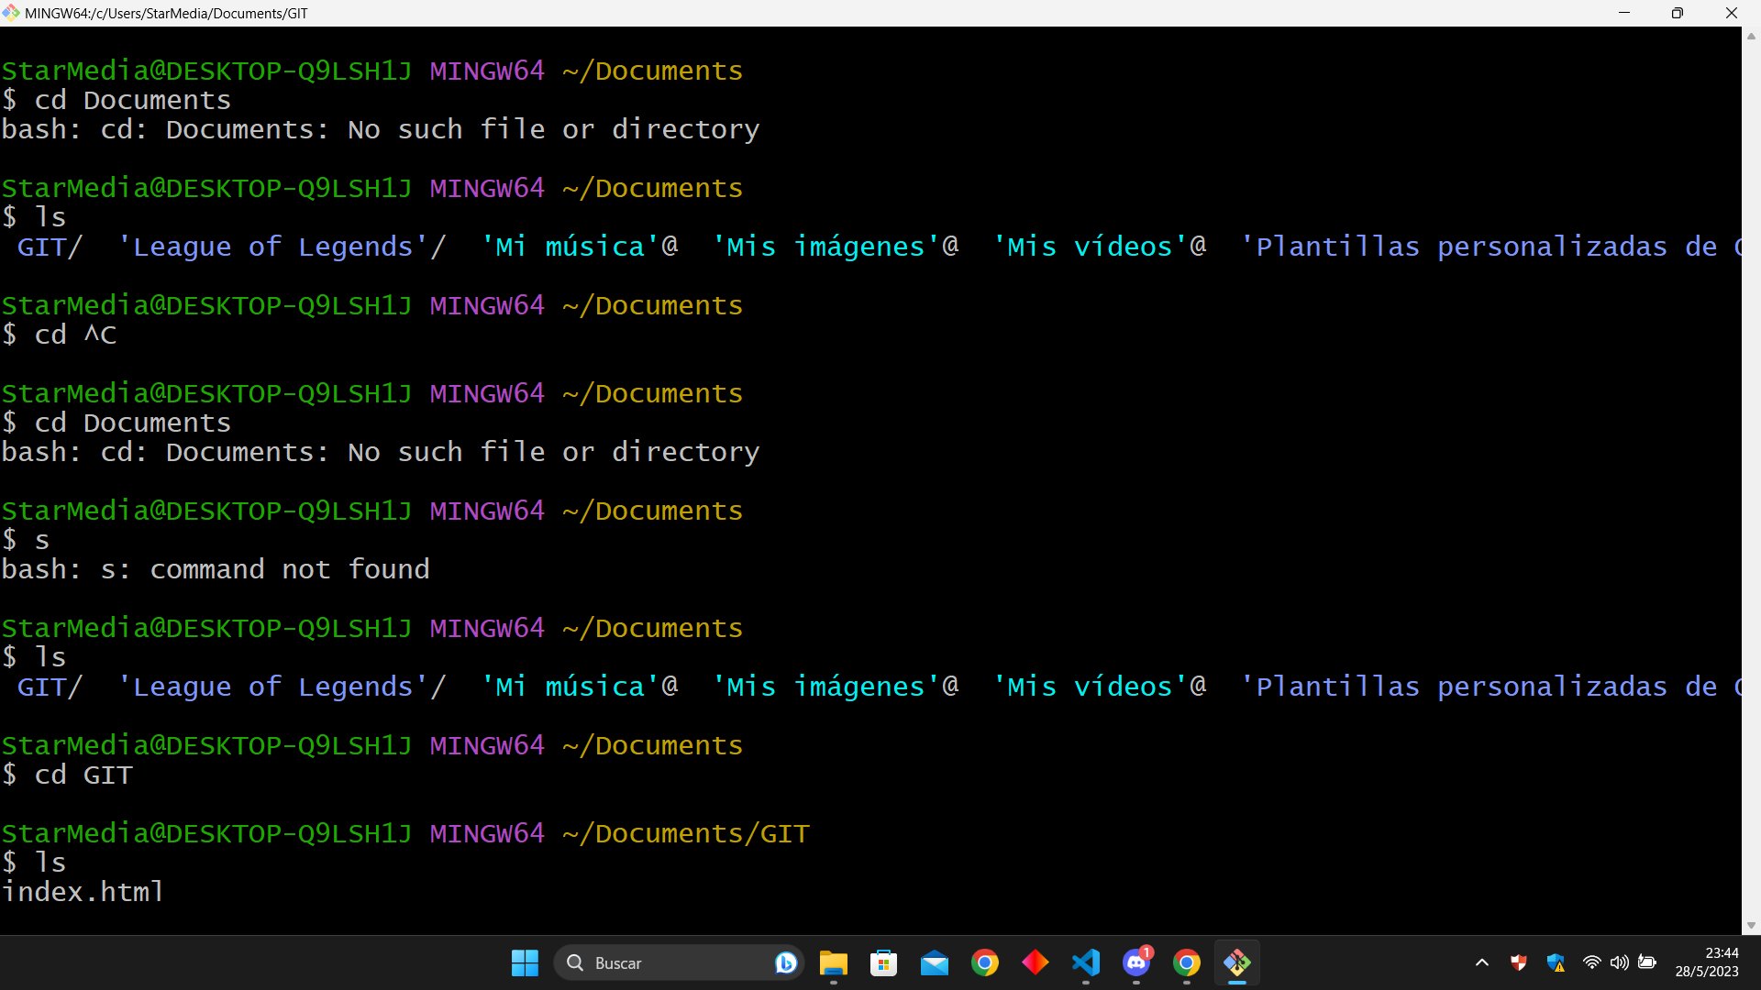
Task: Launch Microsoft Store from the taskbar
Action: [883, 962]
